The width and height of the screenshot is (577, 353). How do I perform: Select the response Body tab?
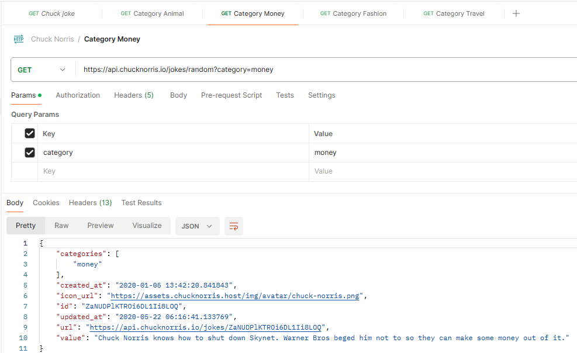(15, 203)
